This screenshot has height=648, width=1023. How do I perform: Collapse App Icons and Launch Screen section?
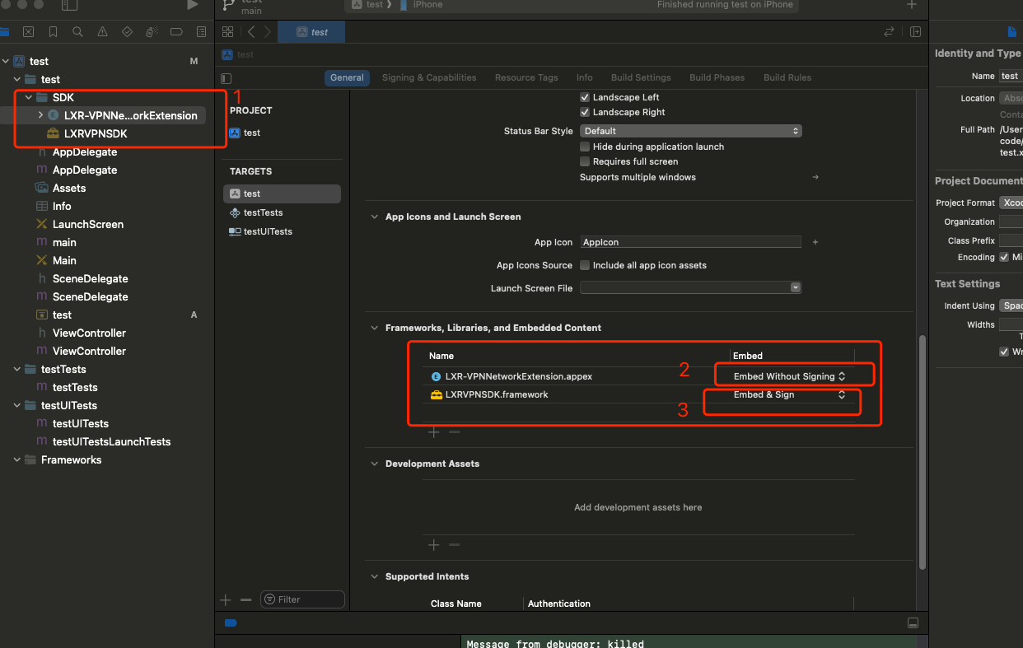coord(375,217)
